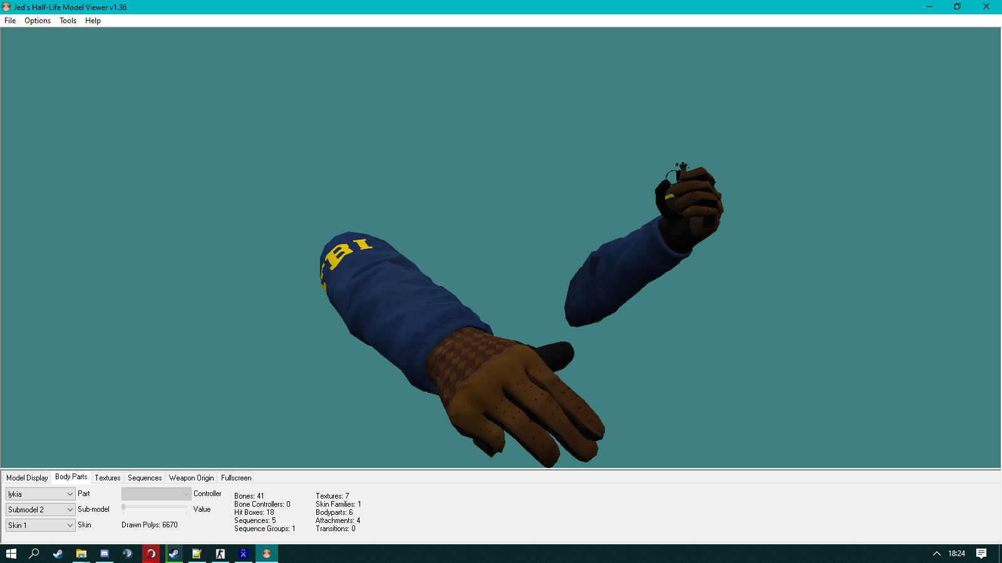This screenshot has height=563, width=1002.
Task: Open File Explorer from the taskbar
Action: [81, 554]
